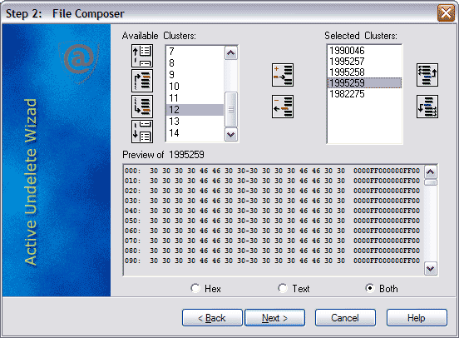Viewport: 459px width, 338px height.
Task: Click the Help button
Action: pyautogui.click(x=417, y=317)
